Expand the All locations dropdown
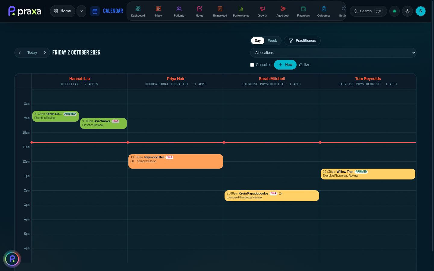Viewport: 434px width, 271px height. point(333,53)
